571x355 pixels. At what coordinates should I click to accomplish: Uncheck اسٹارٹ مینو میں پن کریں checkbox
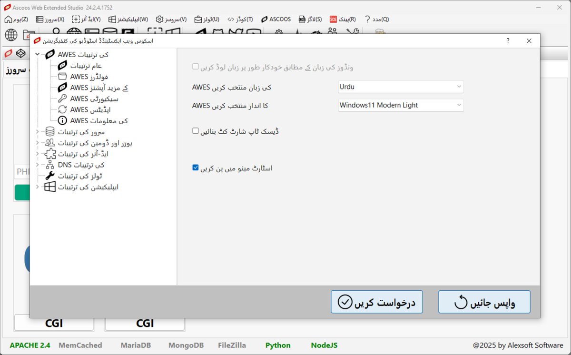pos(196,168)
